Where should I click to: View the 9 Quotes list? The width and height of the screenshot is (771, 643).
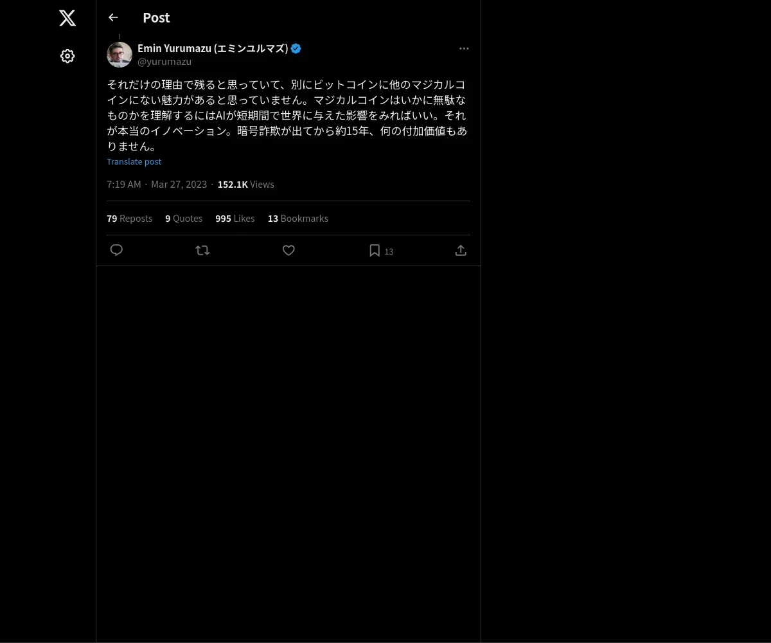(184, 219)
